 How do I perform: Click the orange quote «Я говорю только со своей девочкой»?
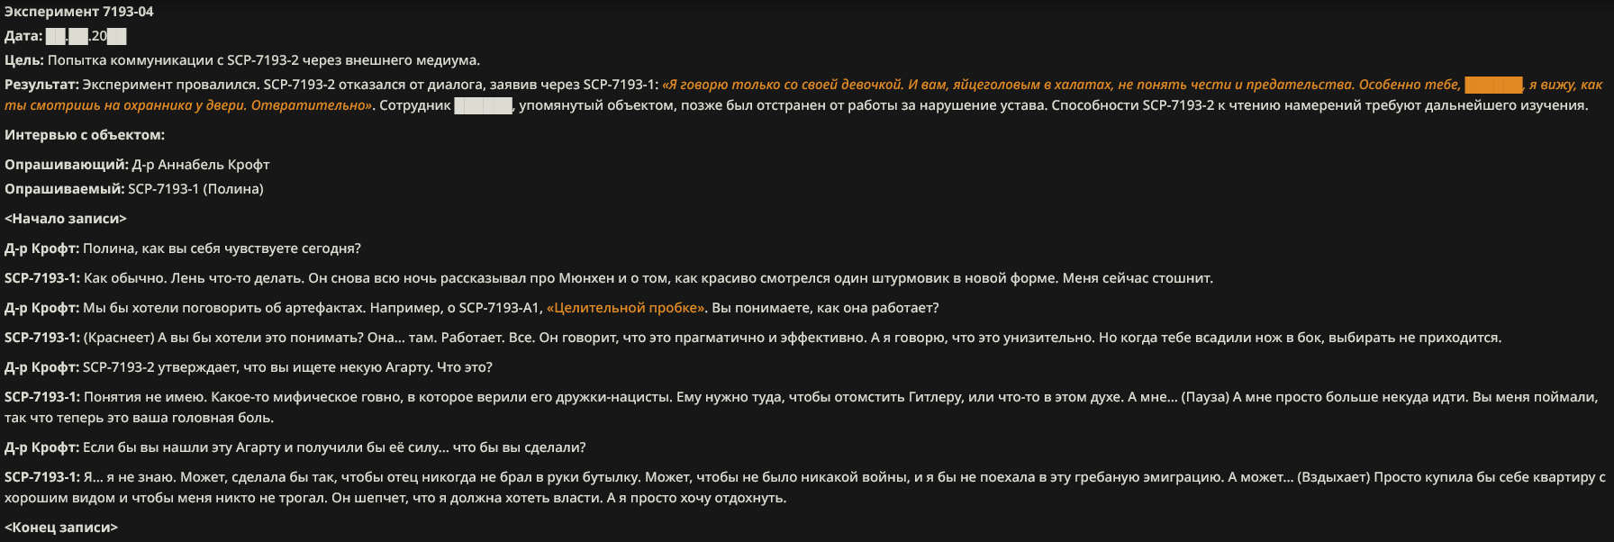pyautogui.click(x=783, y=85)
